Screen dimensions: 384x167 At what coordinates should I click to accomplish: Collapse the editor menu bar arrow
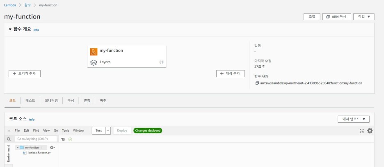pos(9,131)
